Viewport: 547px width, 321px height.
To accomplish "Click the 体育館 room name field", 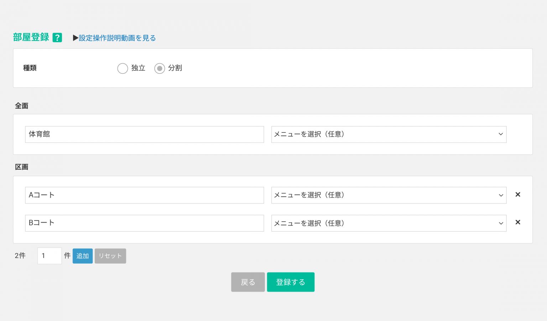I will [x=144, y=134].
